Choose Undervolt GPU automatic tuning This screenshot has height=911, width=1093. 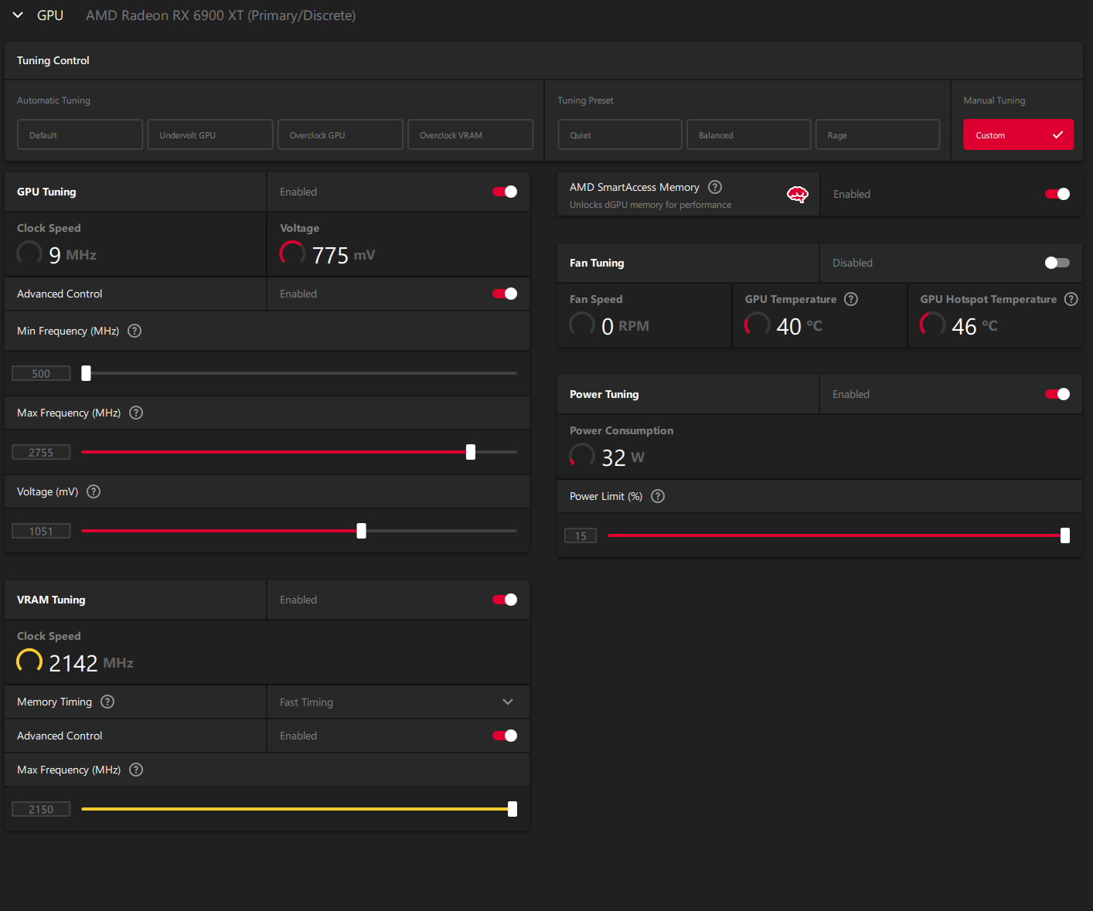point(210,134)
